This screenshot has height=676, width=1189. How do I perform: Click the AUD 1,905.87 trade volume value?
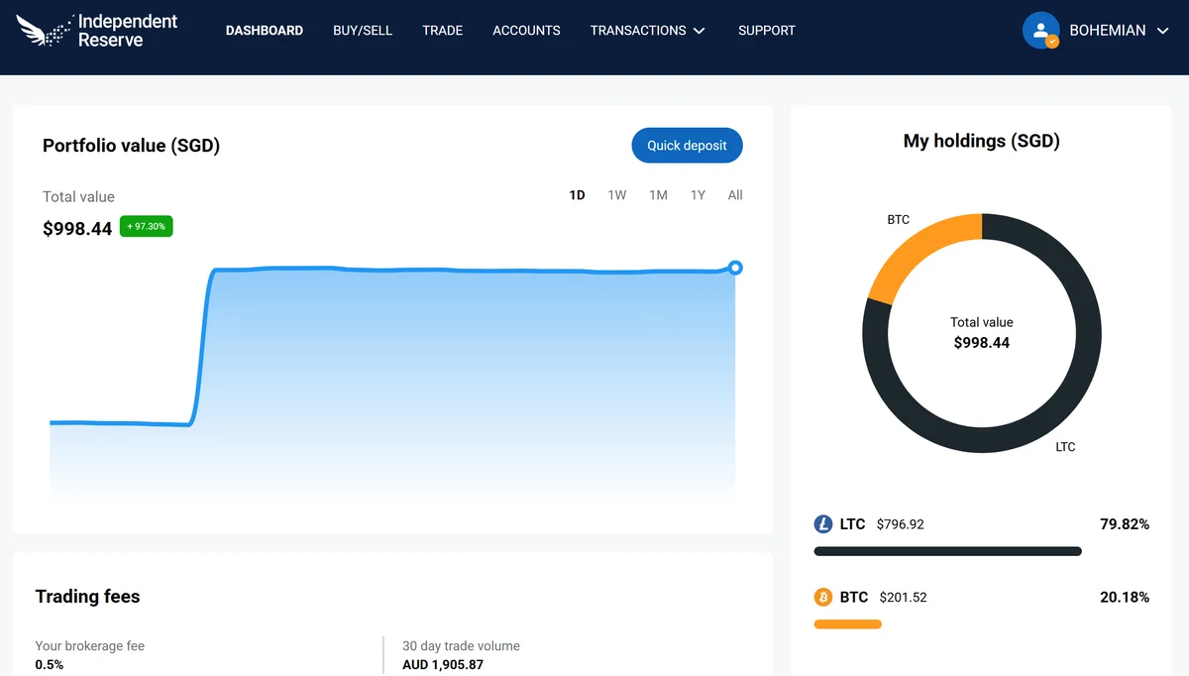point(443,665)
